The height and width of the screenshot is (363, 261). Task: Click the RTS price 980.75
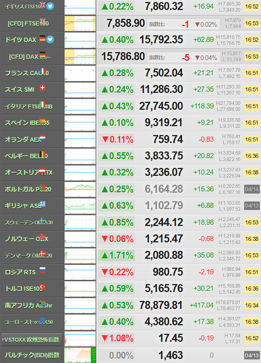click(168, 272)
